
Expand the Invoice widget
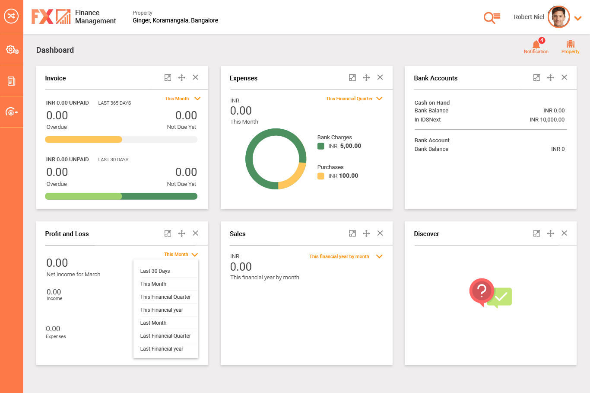point(168,77)
